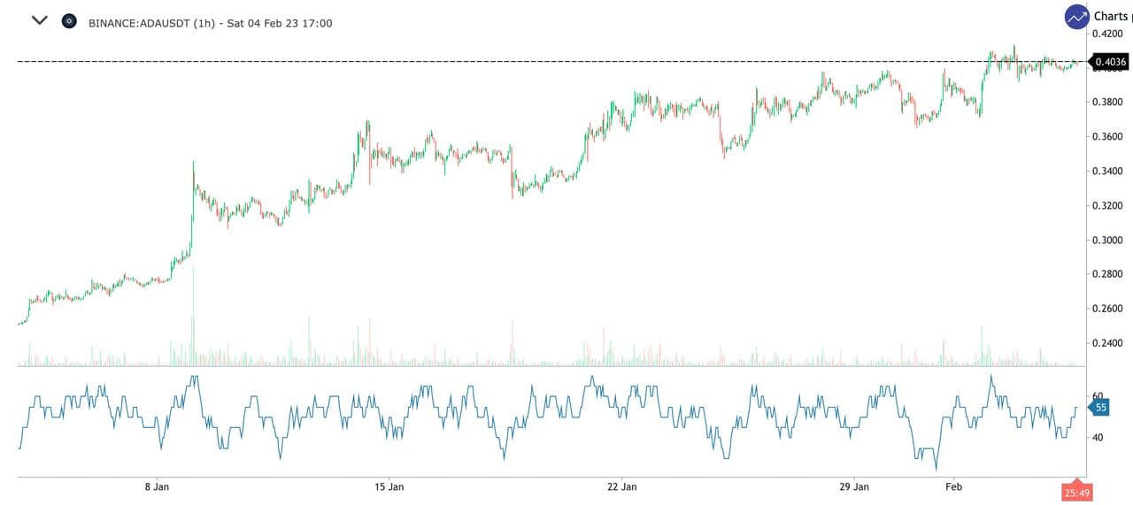Click the 40 level on the oscillator axis
The image size is (1133, 505).
1098,438
